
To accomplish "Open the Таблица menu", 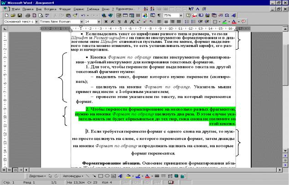I will (93, 9).
